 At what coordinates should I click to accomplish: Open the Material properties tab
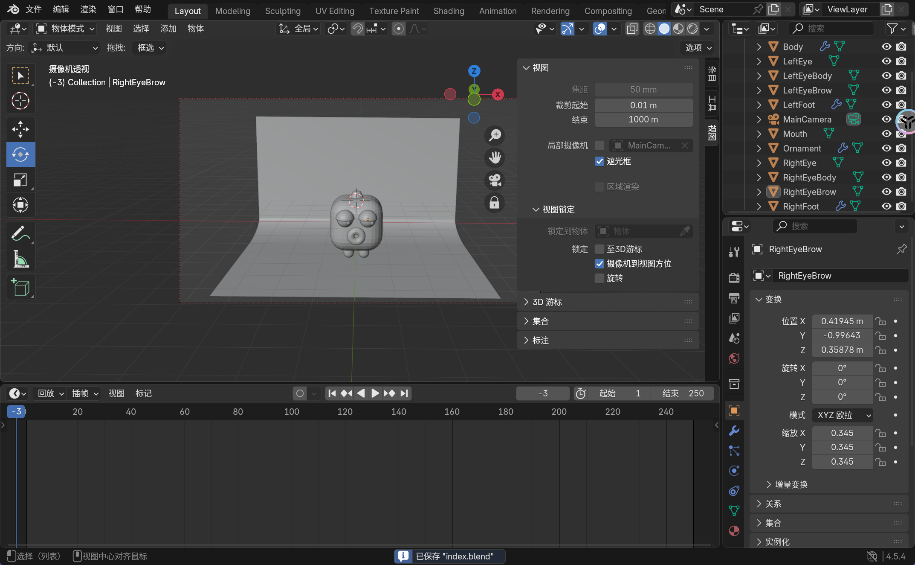click(734, 531)
